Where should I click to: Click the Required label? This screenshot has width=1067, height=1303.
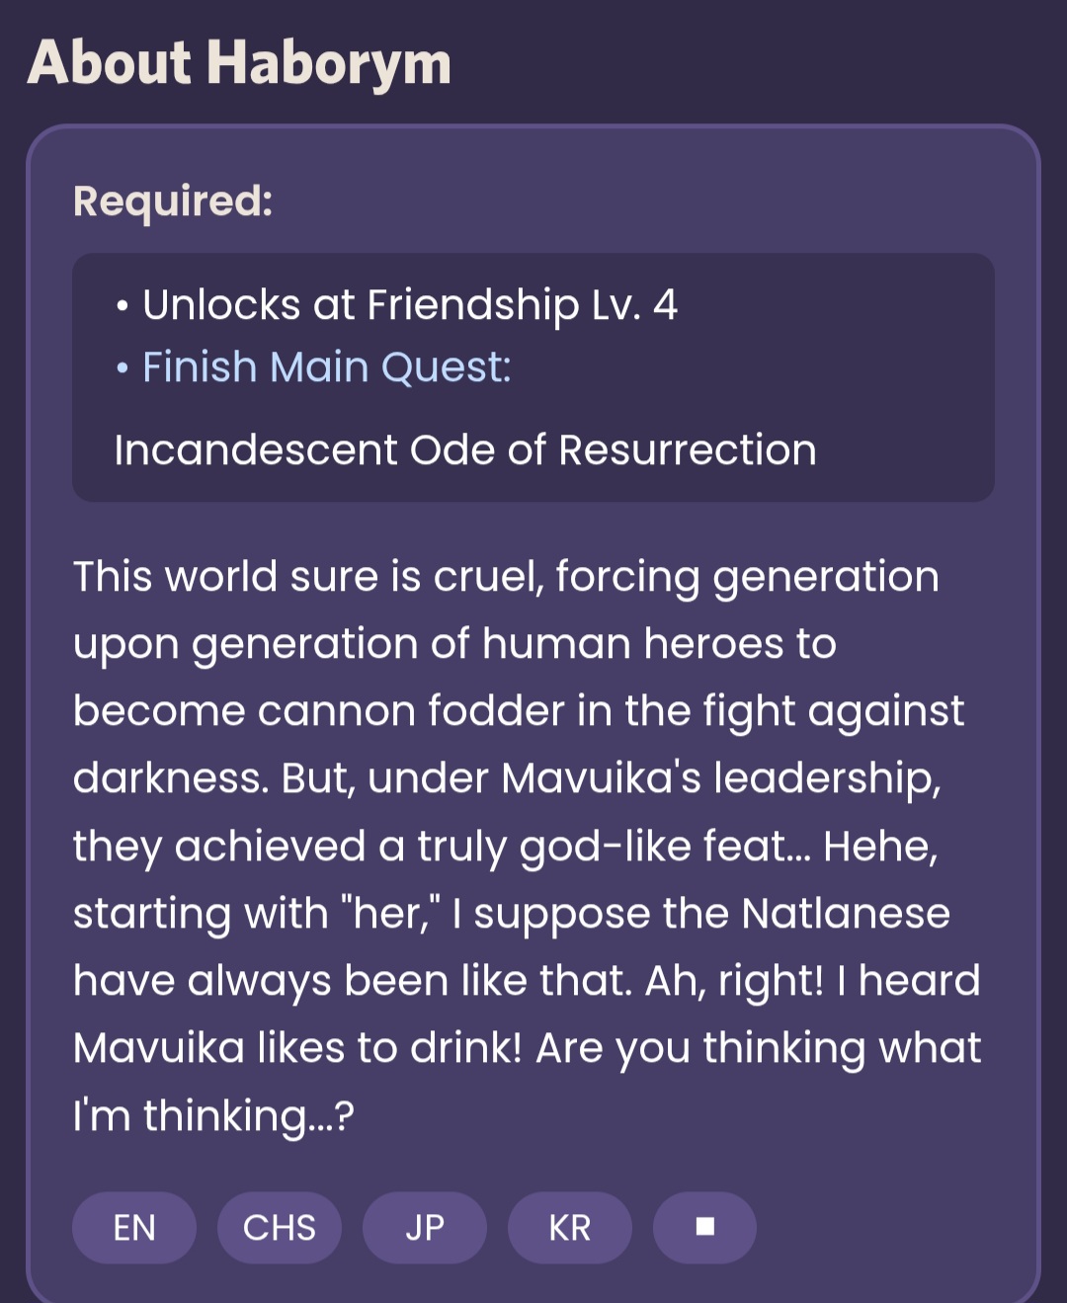pyautogui.click(x=173, y=201)
